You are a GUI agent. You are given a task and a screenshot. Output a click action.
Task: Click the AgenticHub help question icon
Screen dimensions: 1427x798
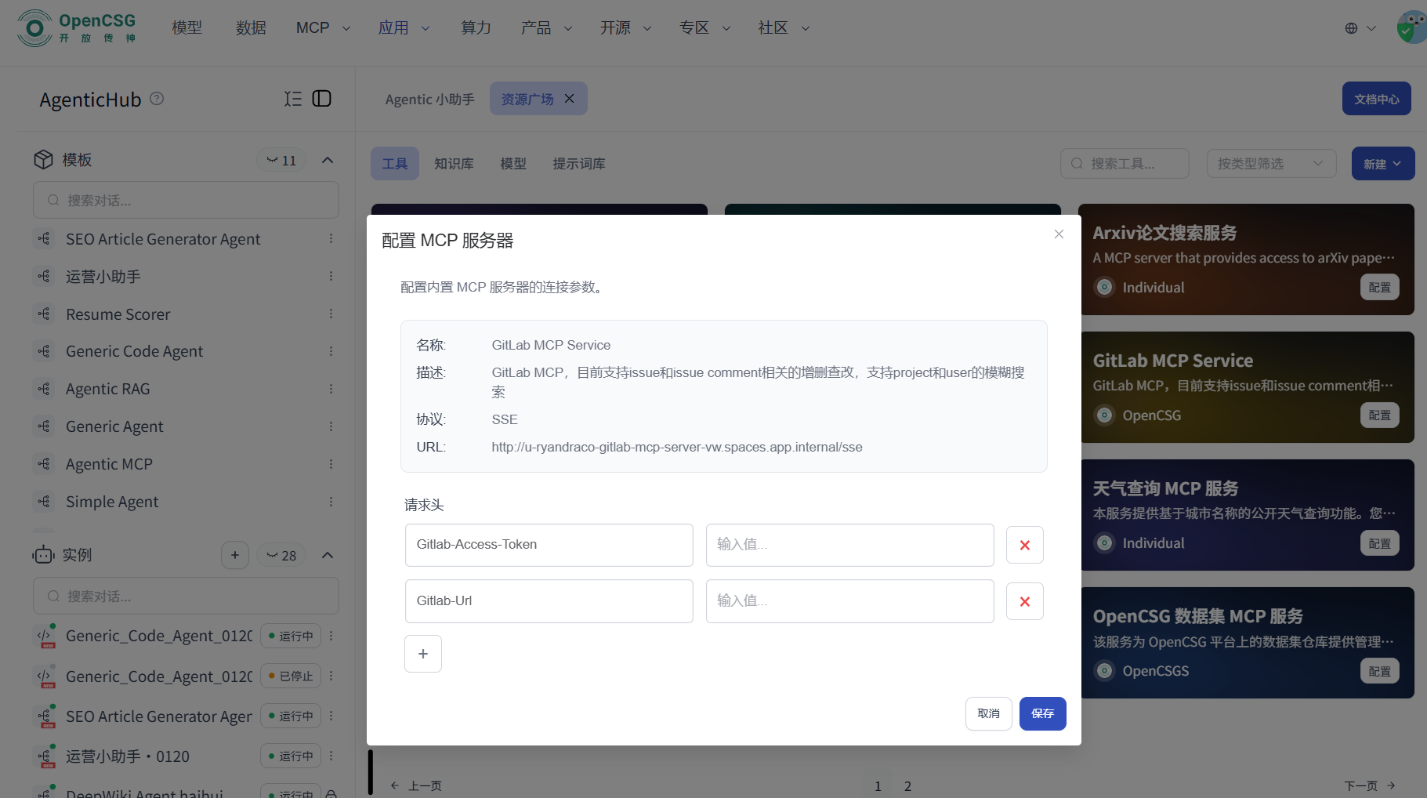click(x=157, y=99)
